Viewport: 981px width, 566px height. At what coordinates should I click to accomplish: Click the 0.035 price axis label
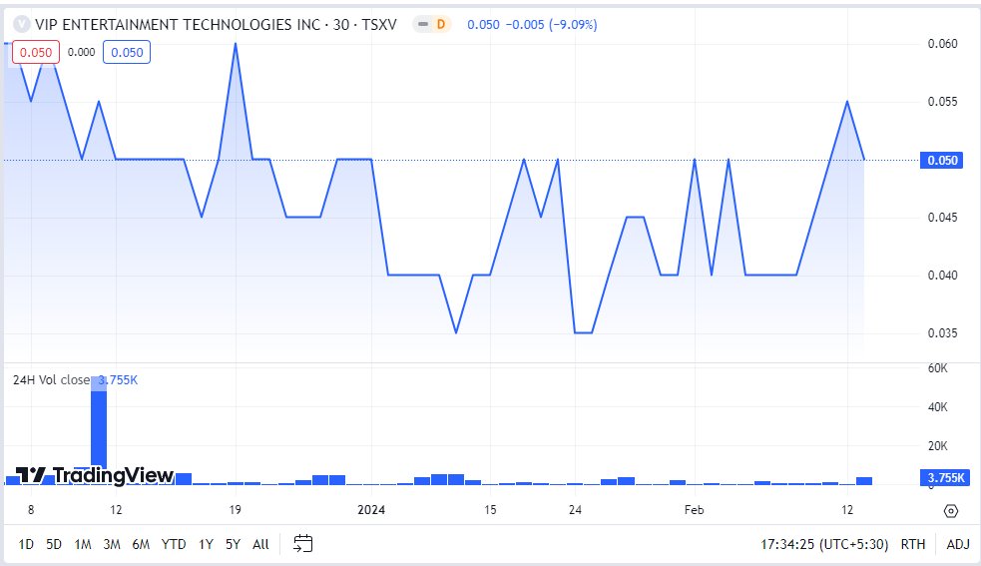[x=942, y=333]
